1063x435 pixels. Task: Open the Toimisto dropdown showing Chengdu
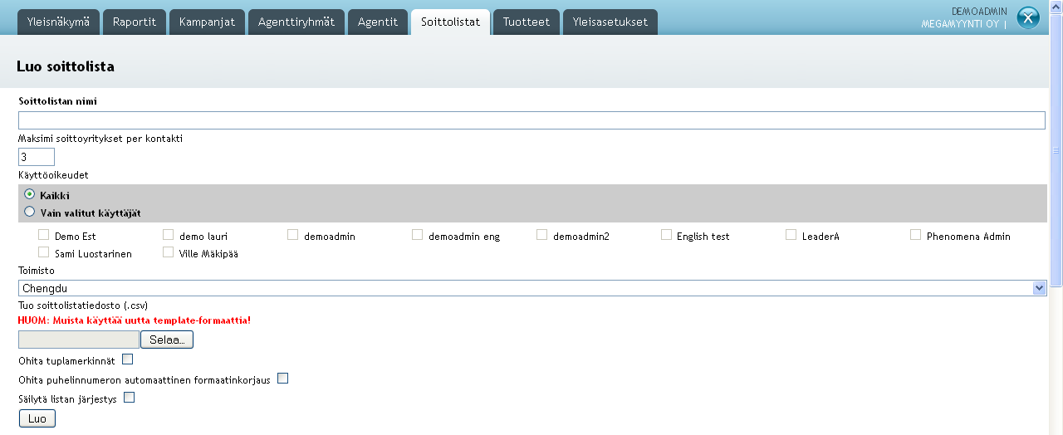click(532, 288)
